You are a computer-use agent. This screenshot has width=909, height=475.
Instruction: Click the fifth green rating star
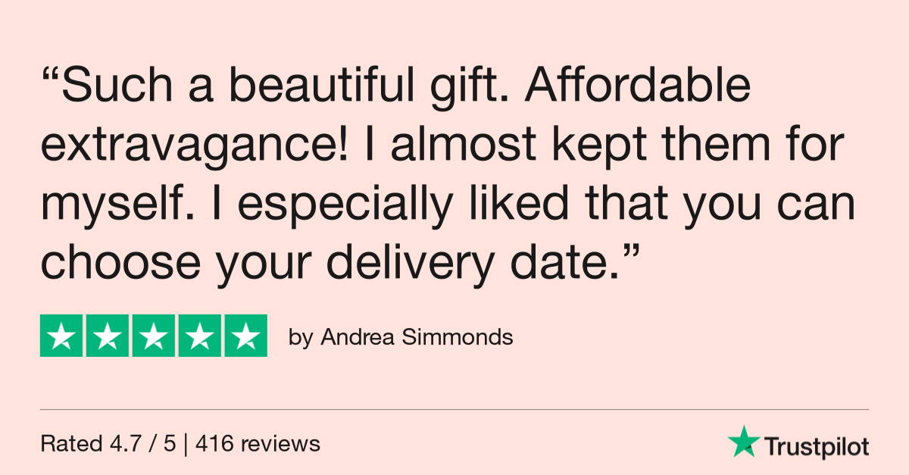[x=246, y=335]
